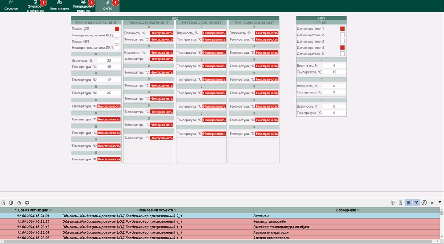Open filter dropdown on Сообщение column
The height and width of the screenshot is (244, 444).
[x=358, y=210]
